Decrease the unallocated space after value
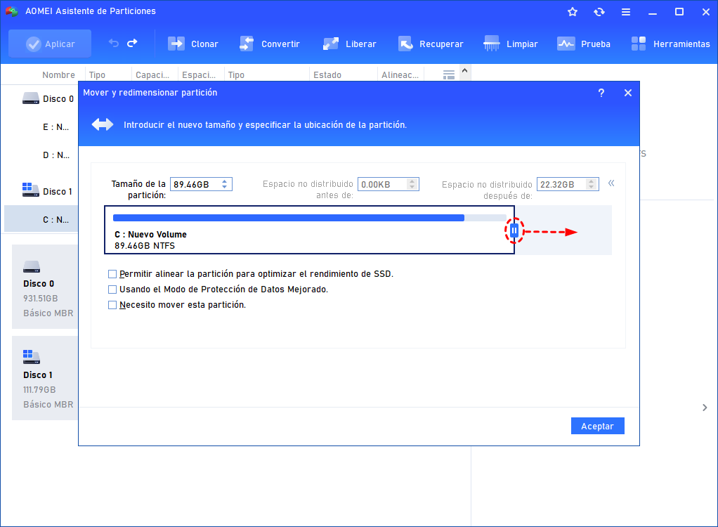This screenshot has width=718, height=527. pyautogui.click(x=591, y=187)
